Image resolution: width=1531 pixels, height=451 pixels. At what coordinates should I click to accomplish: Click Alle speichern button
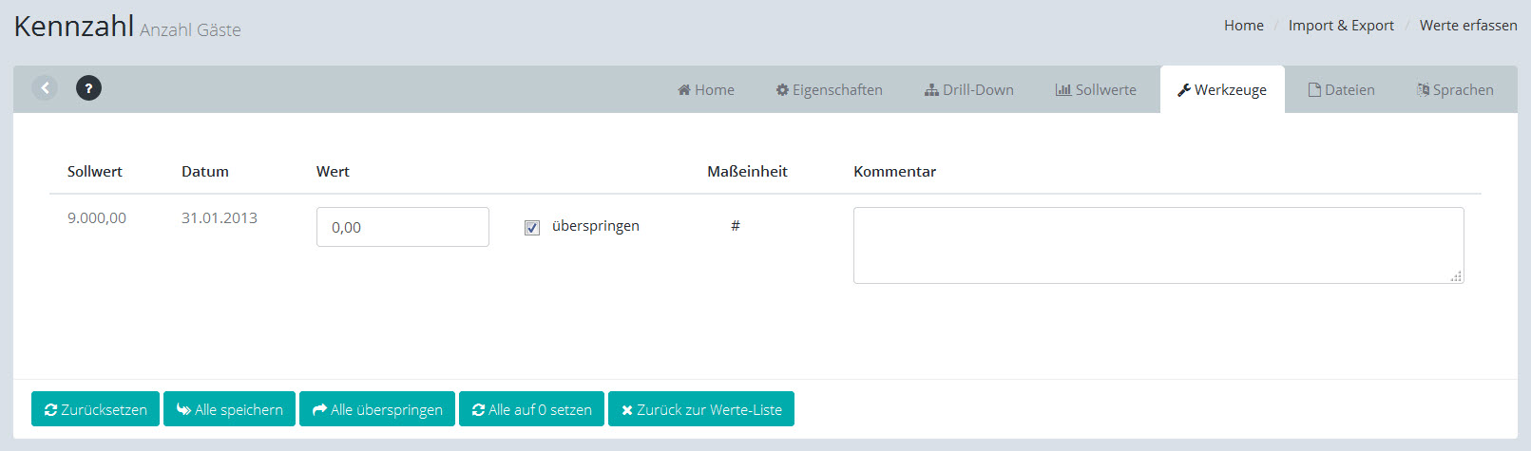[229, 409]
